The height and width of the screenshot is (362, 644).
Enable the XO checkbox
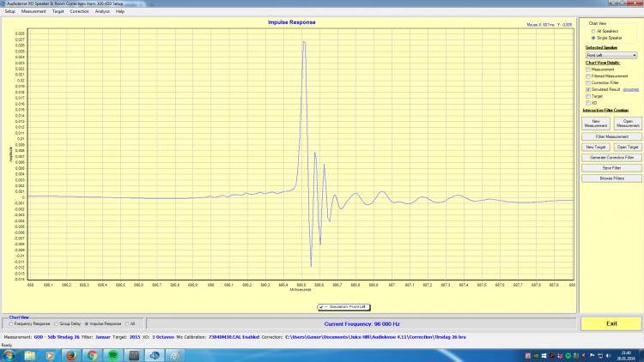tap(588, 103)
